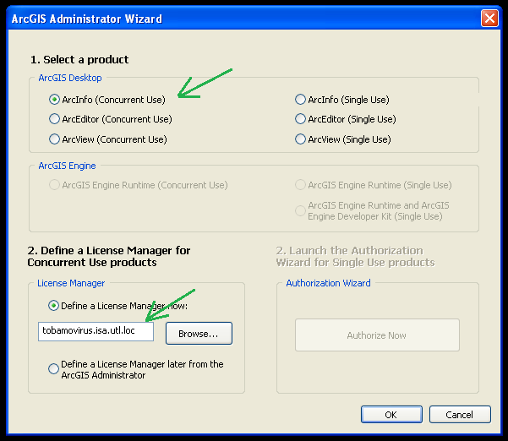Click the ArcGIS Engine group label
Screen dimensions: 508x441
[x=67, y=166]
